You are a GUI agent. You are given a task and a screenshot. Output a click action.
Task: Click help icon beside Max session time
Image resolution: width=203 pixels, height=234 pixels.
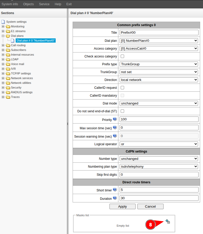coord(115,128)
